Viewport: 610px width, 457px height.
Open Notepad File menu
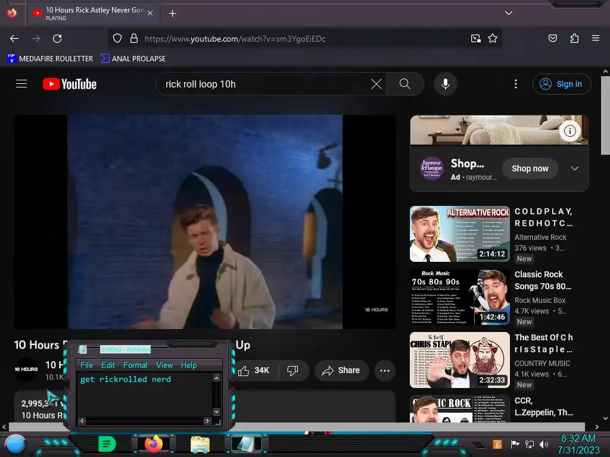tap(86, 365)
